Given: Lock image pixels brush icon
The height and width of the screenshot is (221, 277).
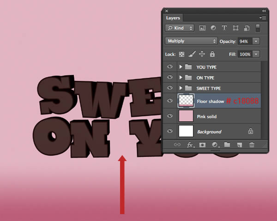Looking at the screenshot, I should pyautogui.click(x=192, y=54).
